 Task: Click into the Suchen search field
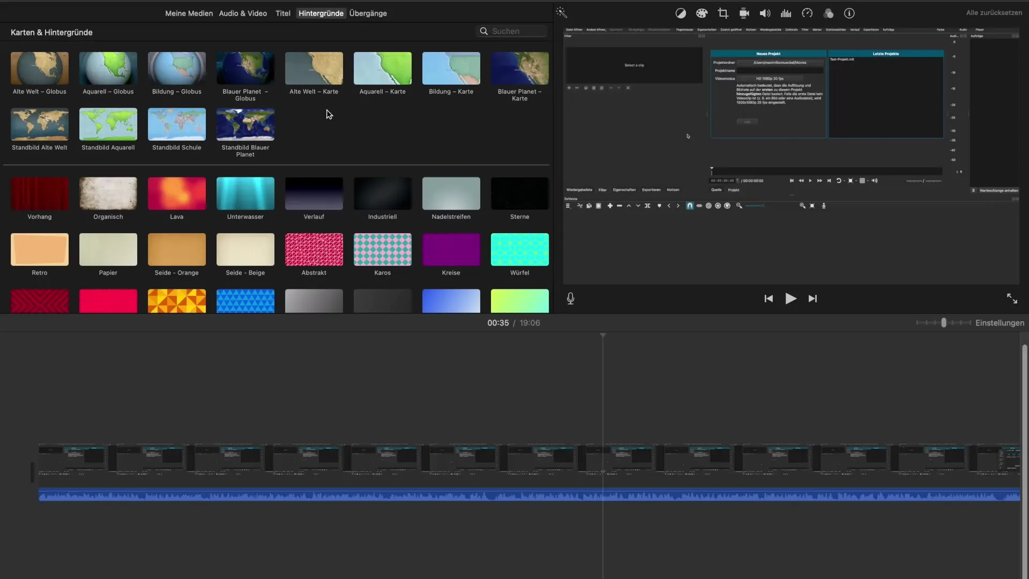pyautogui.click(x=511, y=31)
